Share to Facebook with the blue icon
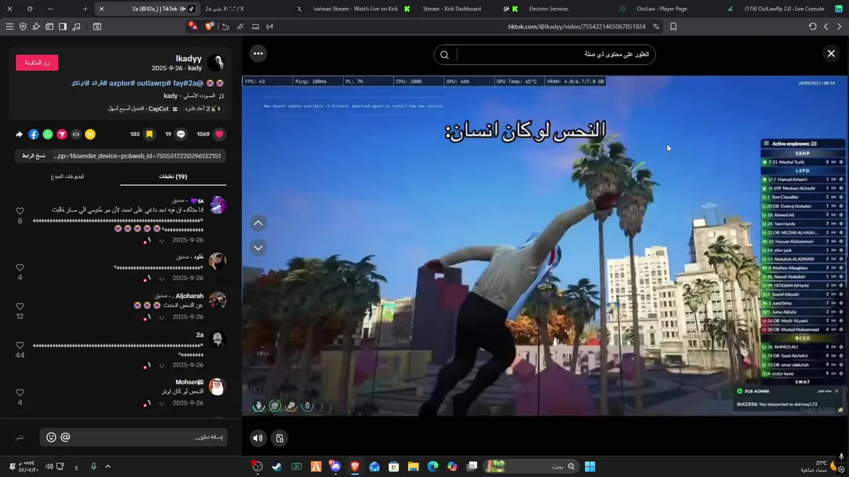 [x=33, y=134]
